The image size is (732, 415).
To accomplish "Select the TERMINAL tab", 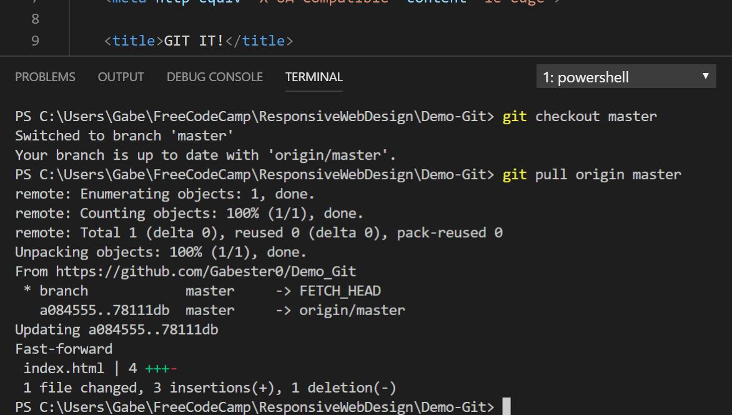I will (x=314, y=77).
